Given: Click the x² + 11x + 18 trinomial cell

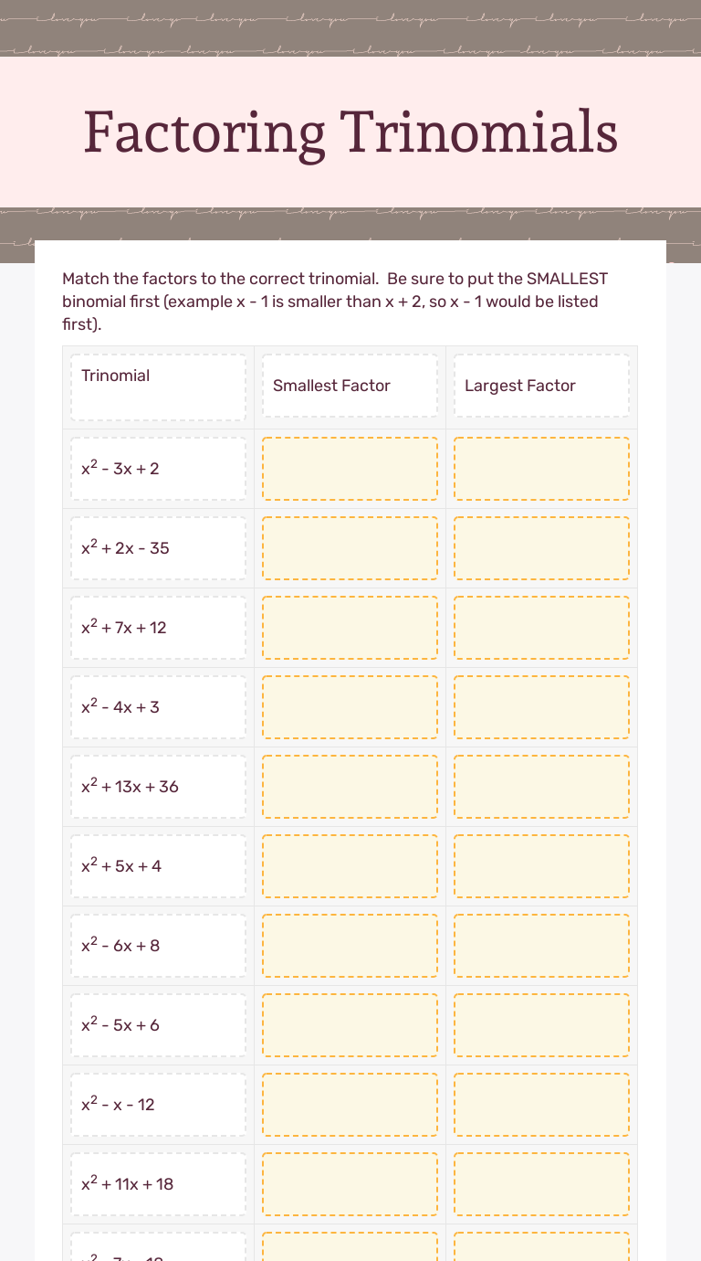Looking at the screenshot, I should [158, 1184].
